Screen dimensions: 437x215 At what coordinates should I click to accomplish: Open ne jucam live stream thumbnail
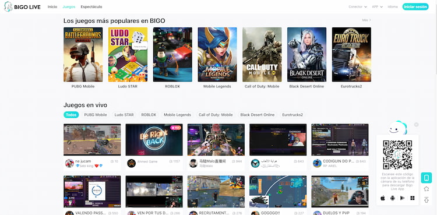(x=92, y=140)
